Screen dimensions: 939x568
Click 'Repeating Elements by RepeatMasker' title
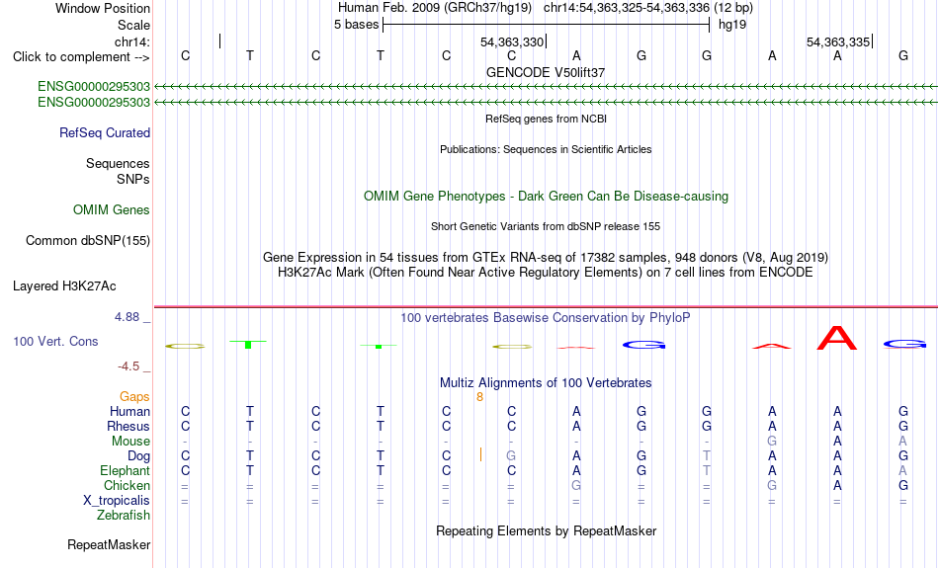pyautogui.click(x=547, y=530)
